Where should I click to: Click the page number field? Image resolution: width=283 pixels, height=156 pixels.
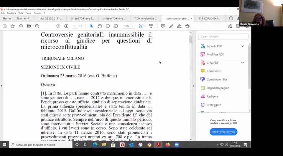[x=75, y=26]
